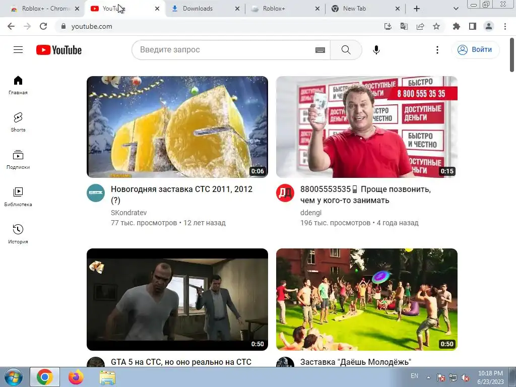Reload the YouTube page

[x=43, y=26]
